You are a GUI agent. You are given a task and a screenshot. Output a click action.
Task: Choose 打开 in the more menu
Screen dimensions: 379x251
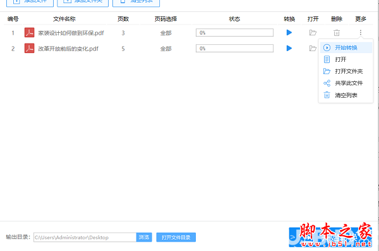(346, 59)
